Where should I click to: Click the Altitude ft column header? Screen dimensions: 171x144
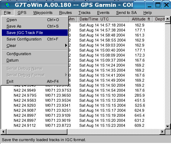141,19
